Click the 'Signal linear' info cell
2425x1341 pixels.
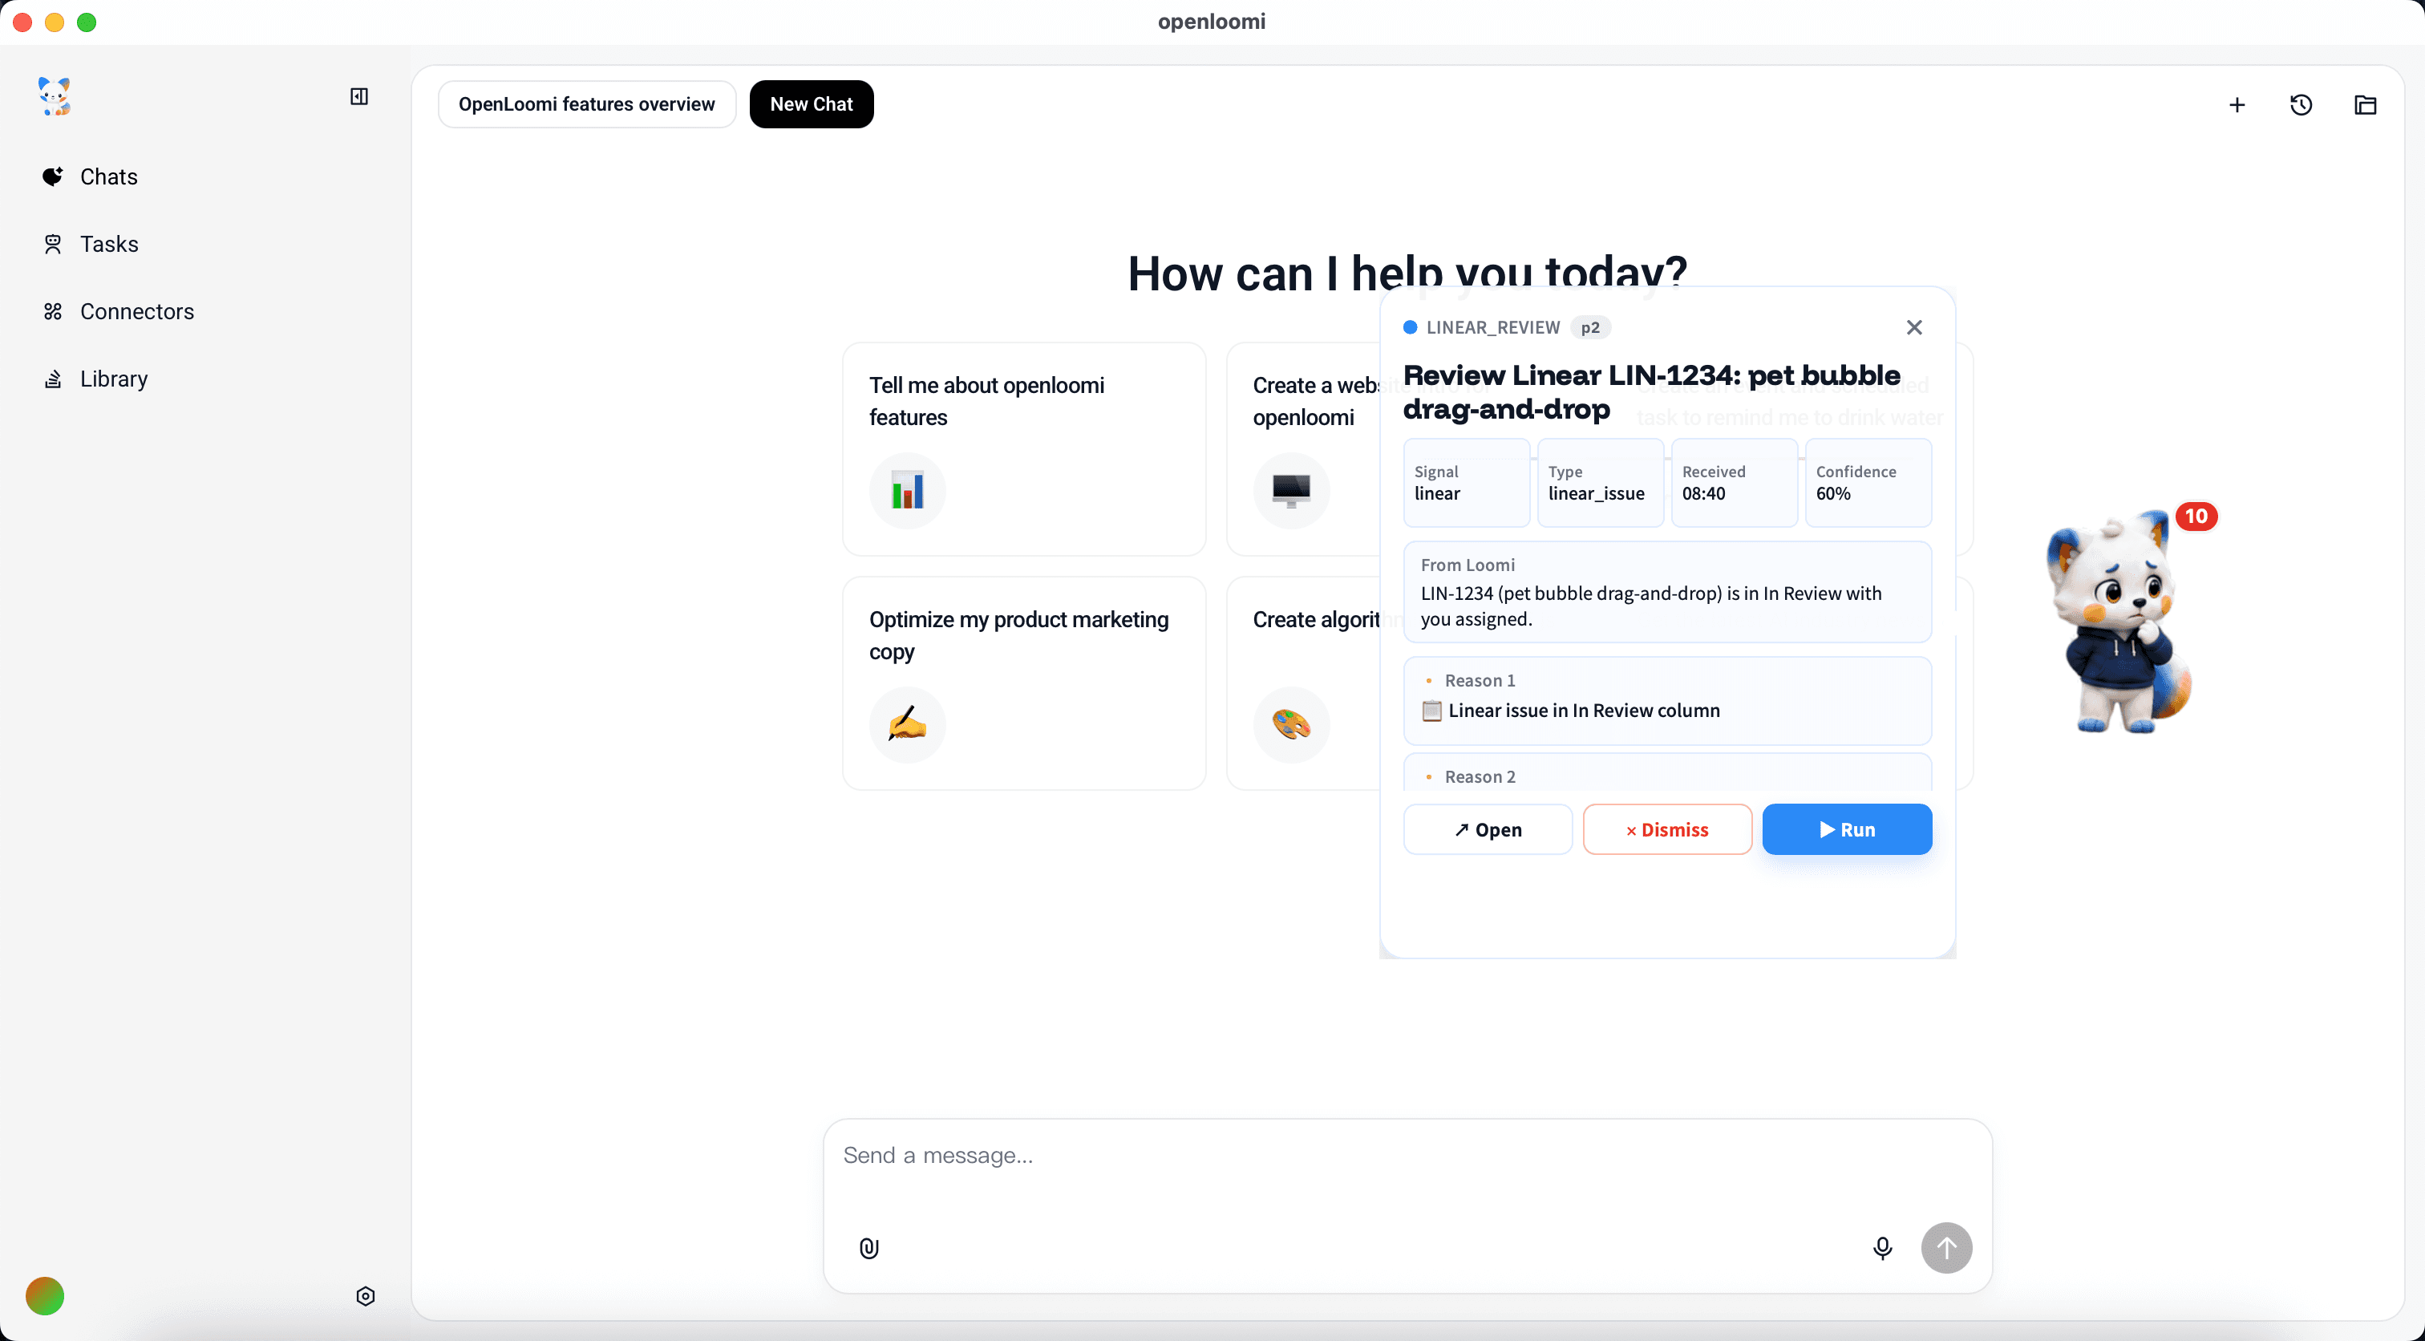point(1465,482)
